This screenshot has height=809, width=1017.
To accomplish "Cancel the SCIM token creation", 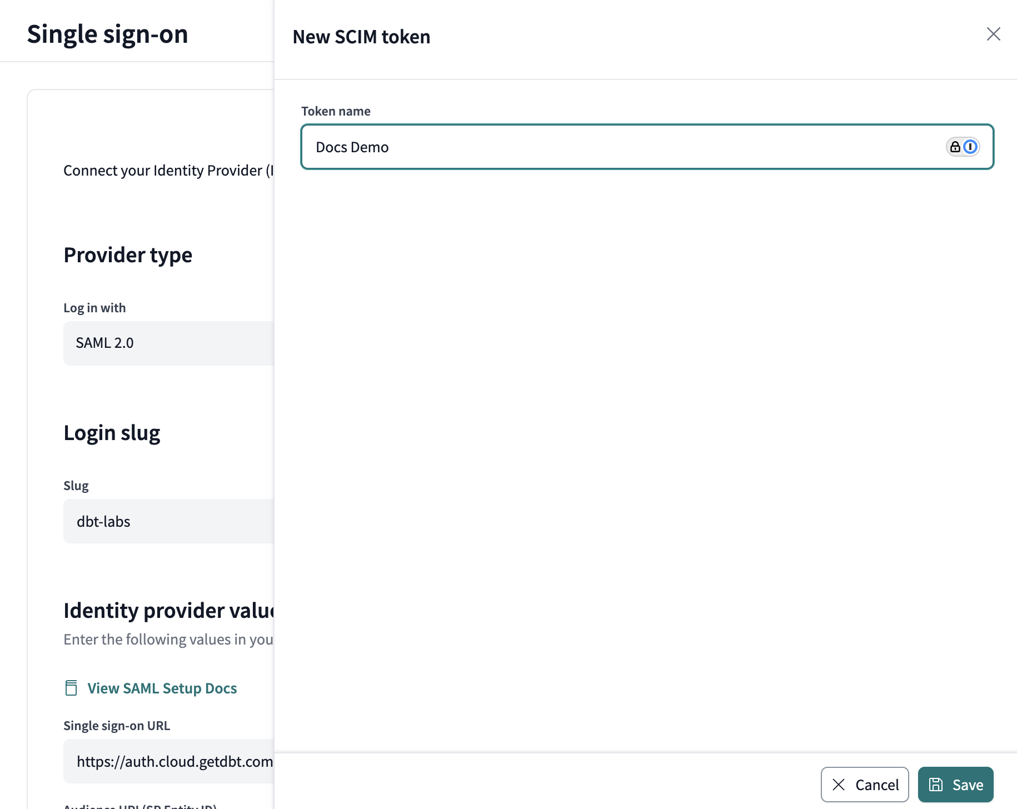I will click(865, 784).
